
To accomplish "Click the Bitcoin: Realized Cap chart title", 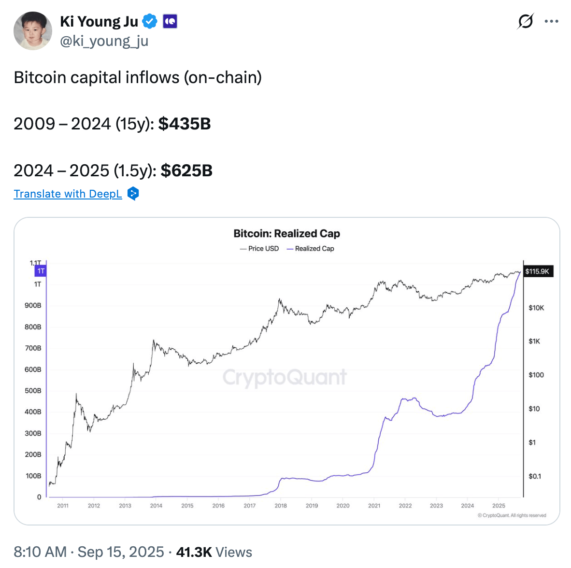I will (286, 234).
